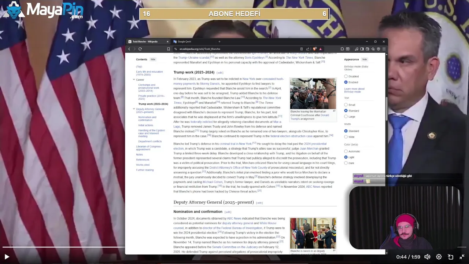Open reader mode icon in address bar
Viewport: 469px width, 264px height.
click(302, 49)
